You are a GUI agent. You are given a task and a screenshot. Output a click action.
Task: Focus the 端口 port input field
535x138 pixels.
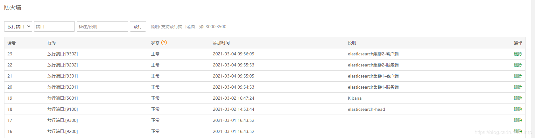54,27
